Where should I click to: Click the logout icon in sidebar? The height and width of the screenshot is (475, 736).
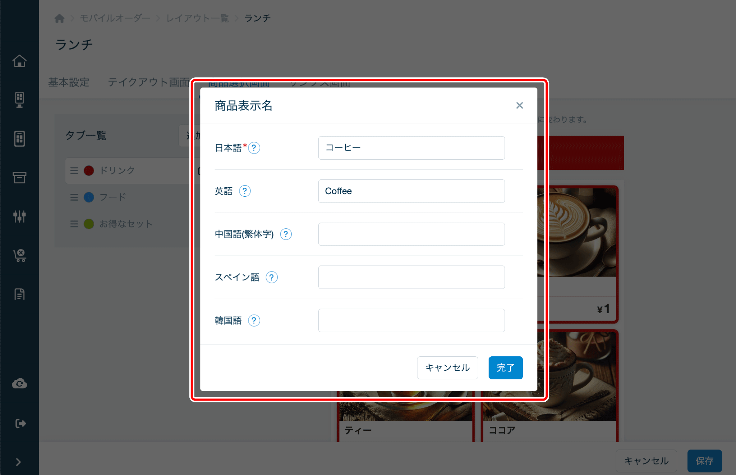tap(20, 423)
